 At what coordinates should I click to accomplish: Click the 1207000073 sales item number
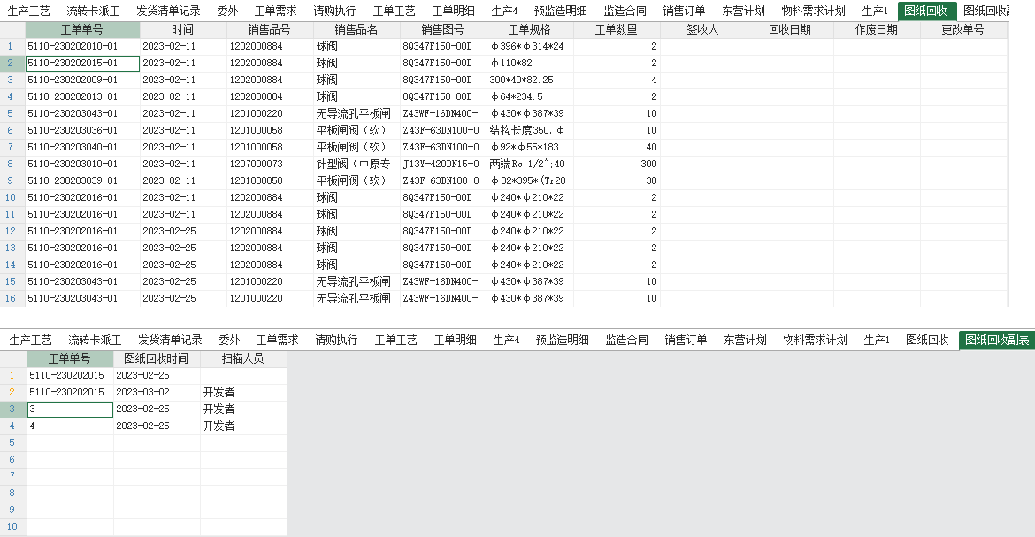click(269, 164)
